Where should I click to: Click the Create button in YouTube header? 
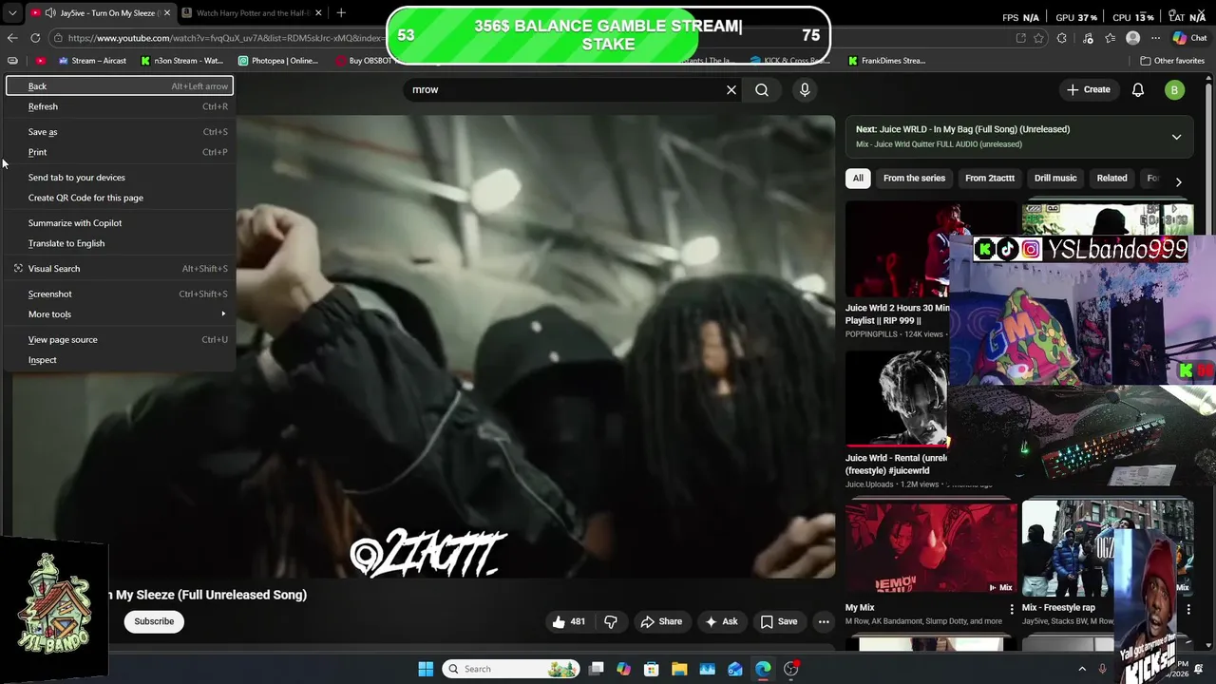tap(1088, 89)
